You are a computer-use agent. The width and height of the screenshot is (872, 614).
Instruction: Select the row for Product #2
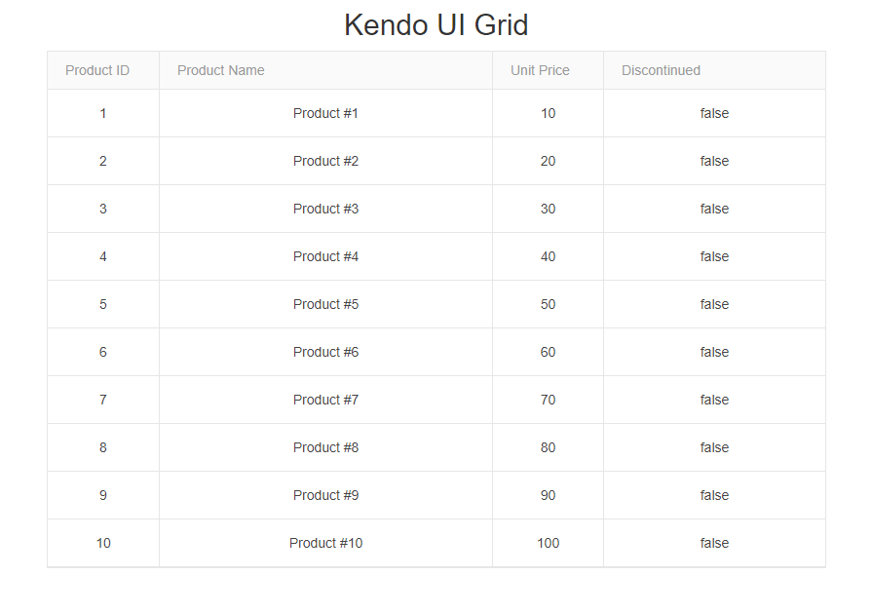coord(325,161)
